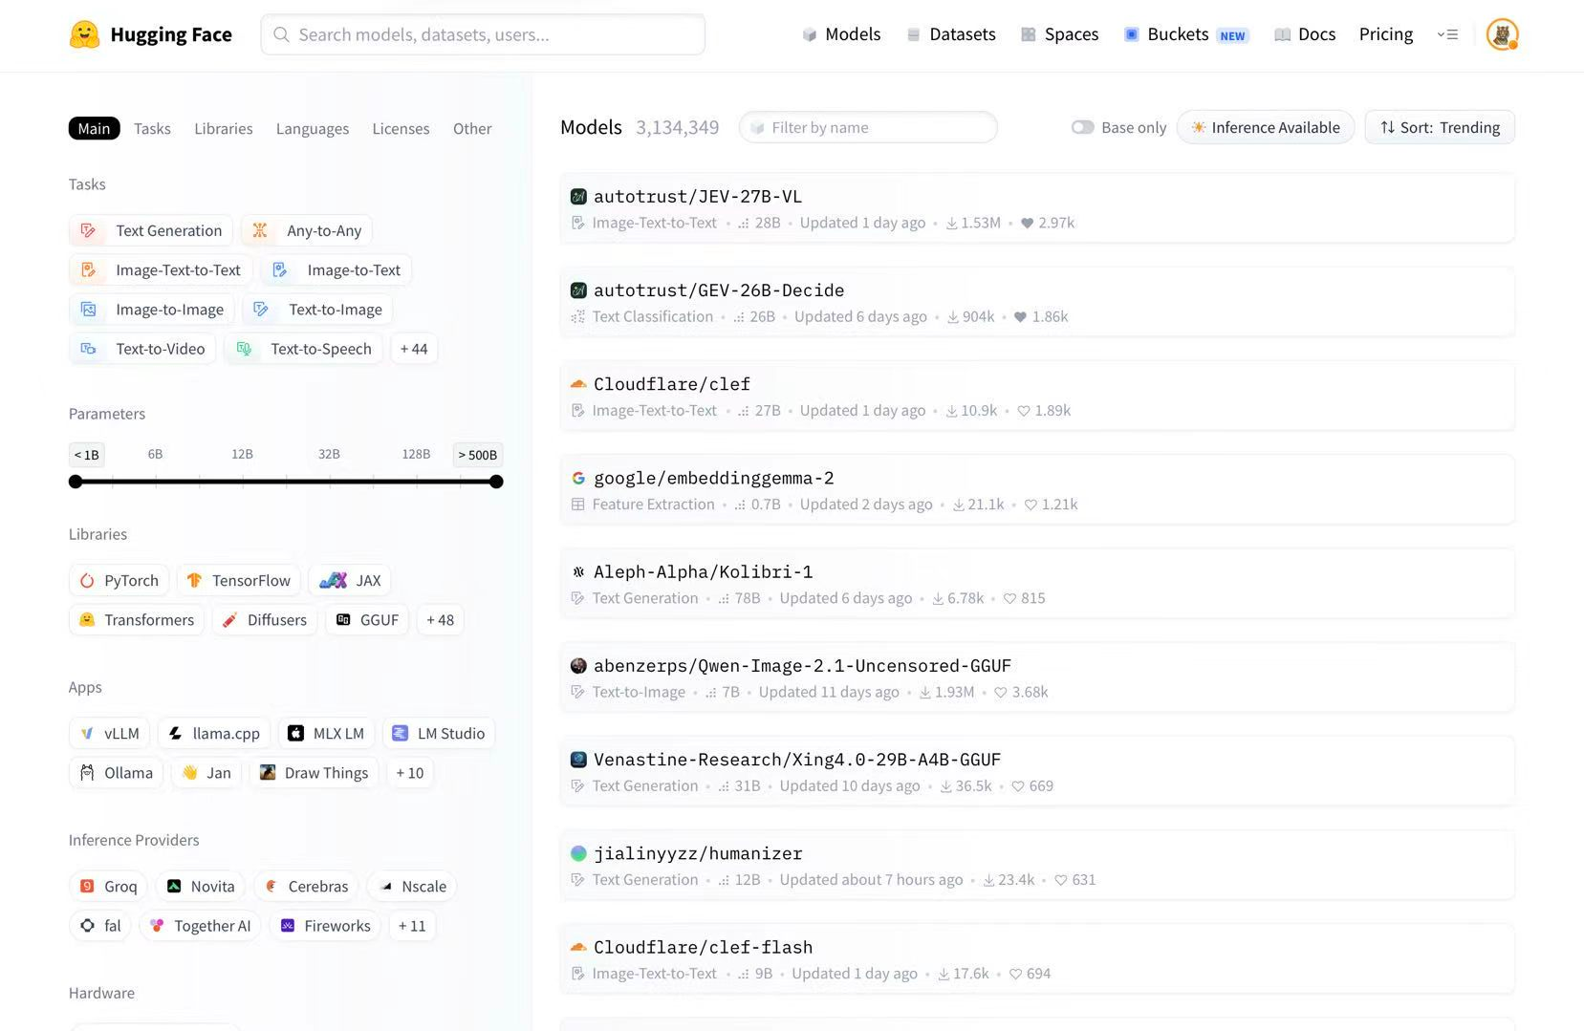The image size is (1584, 1031).
Task: Toggle Inference Available filter
Action: click(x=1265, y=127)
